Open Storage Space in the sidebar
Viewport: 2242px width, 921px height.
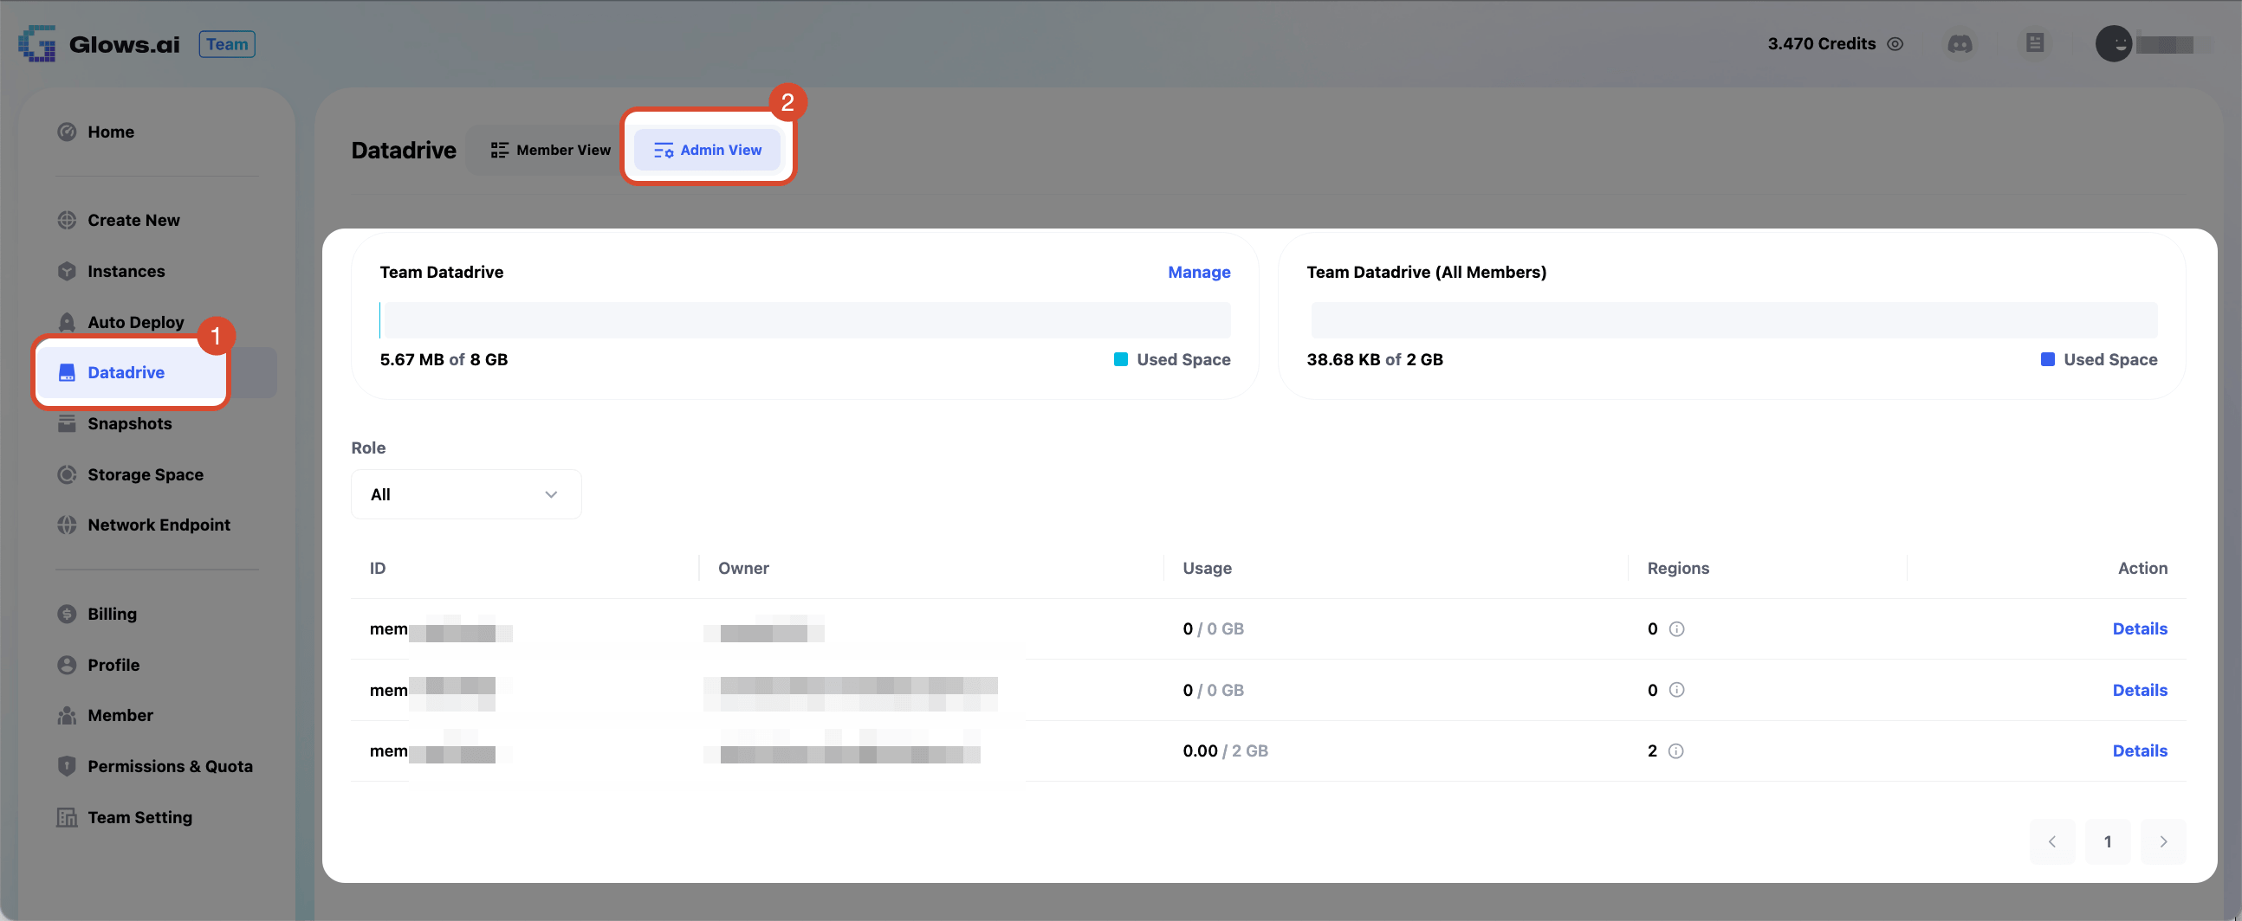146,474
